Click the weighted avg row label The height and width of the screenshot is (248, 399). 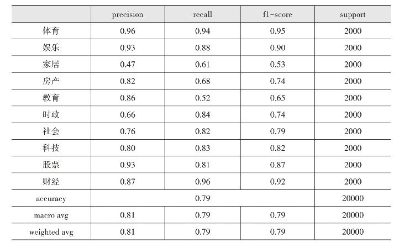51,232
